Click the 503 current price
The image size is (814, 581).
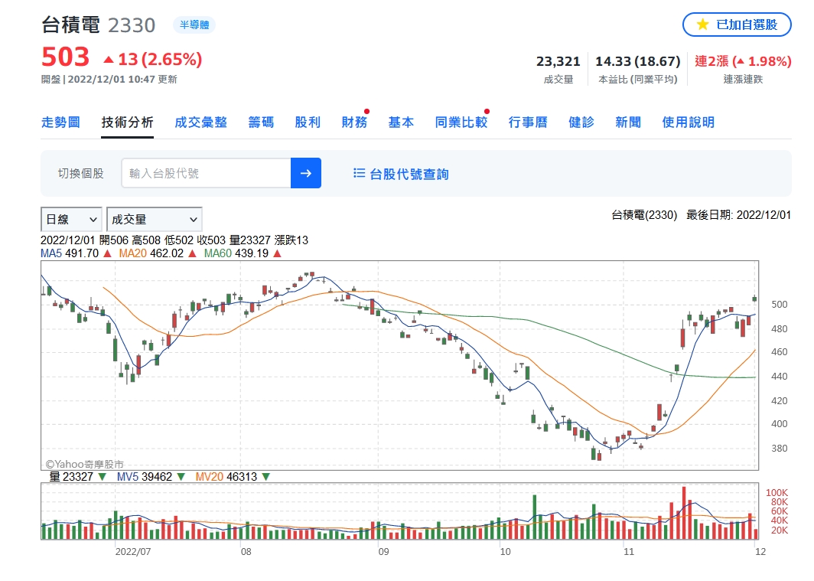(x=66, y=57)
